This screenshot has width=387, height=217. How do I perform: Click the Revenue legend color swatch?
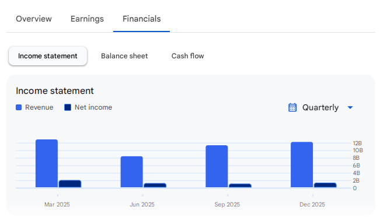19,107
